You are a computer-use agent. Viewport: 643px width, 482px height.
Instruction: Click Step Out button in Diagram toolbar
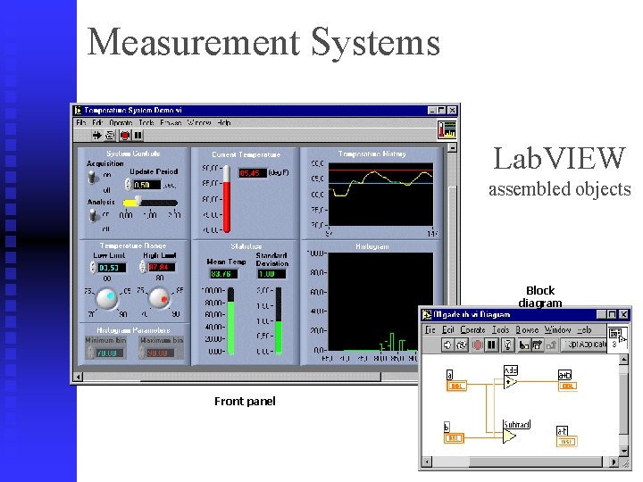(x=551, y=345)
